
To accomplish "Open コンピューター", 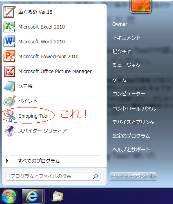I will (x=129, y=94).
